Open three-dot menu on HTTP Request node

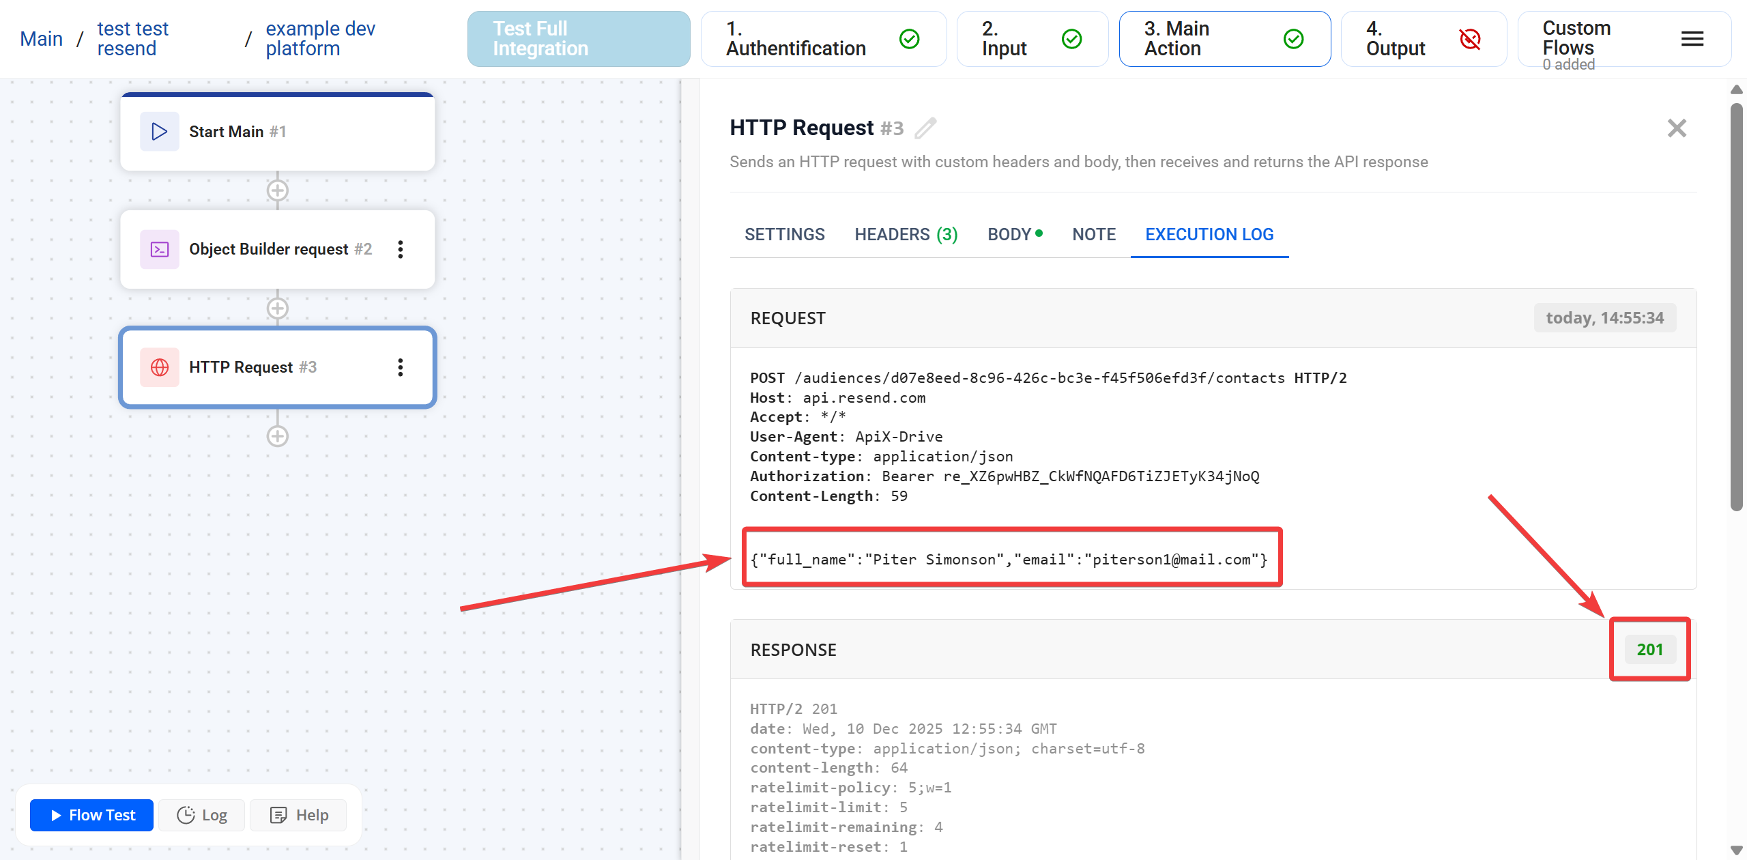pos(401,367)
